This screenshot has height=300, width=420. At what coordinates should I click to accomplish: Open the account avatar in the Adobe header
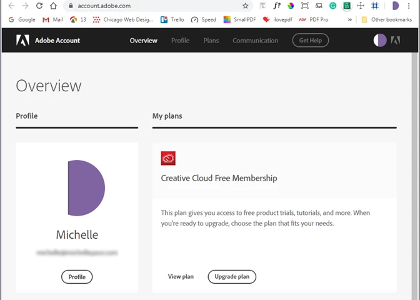click(x=380, y=41)
